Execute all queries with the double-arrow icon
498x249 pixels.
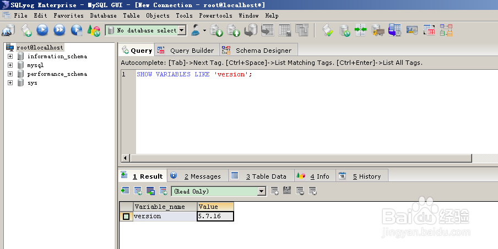click(x=59, y=30)
